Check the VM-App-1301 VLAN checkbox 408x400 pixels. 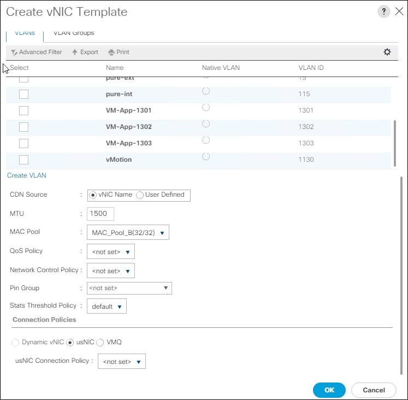pyautogui.click(x=23, y=111)
